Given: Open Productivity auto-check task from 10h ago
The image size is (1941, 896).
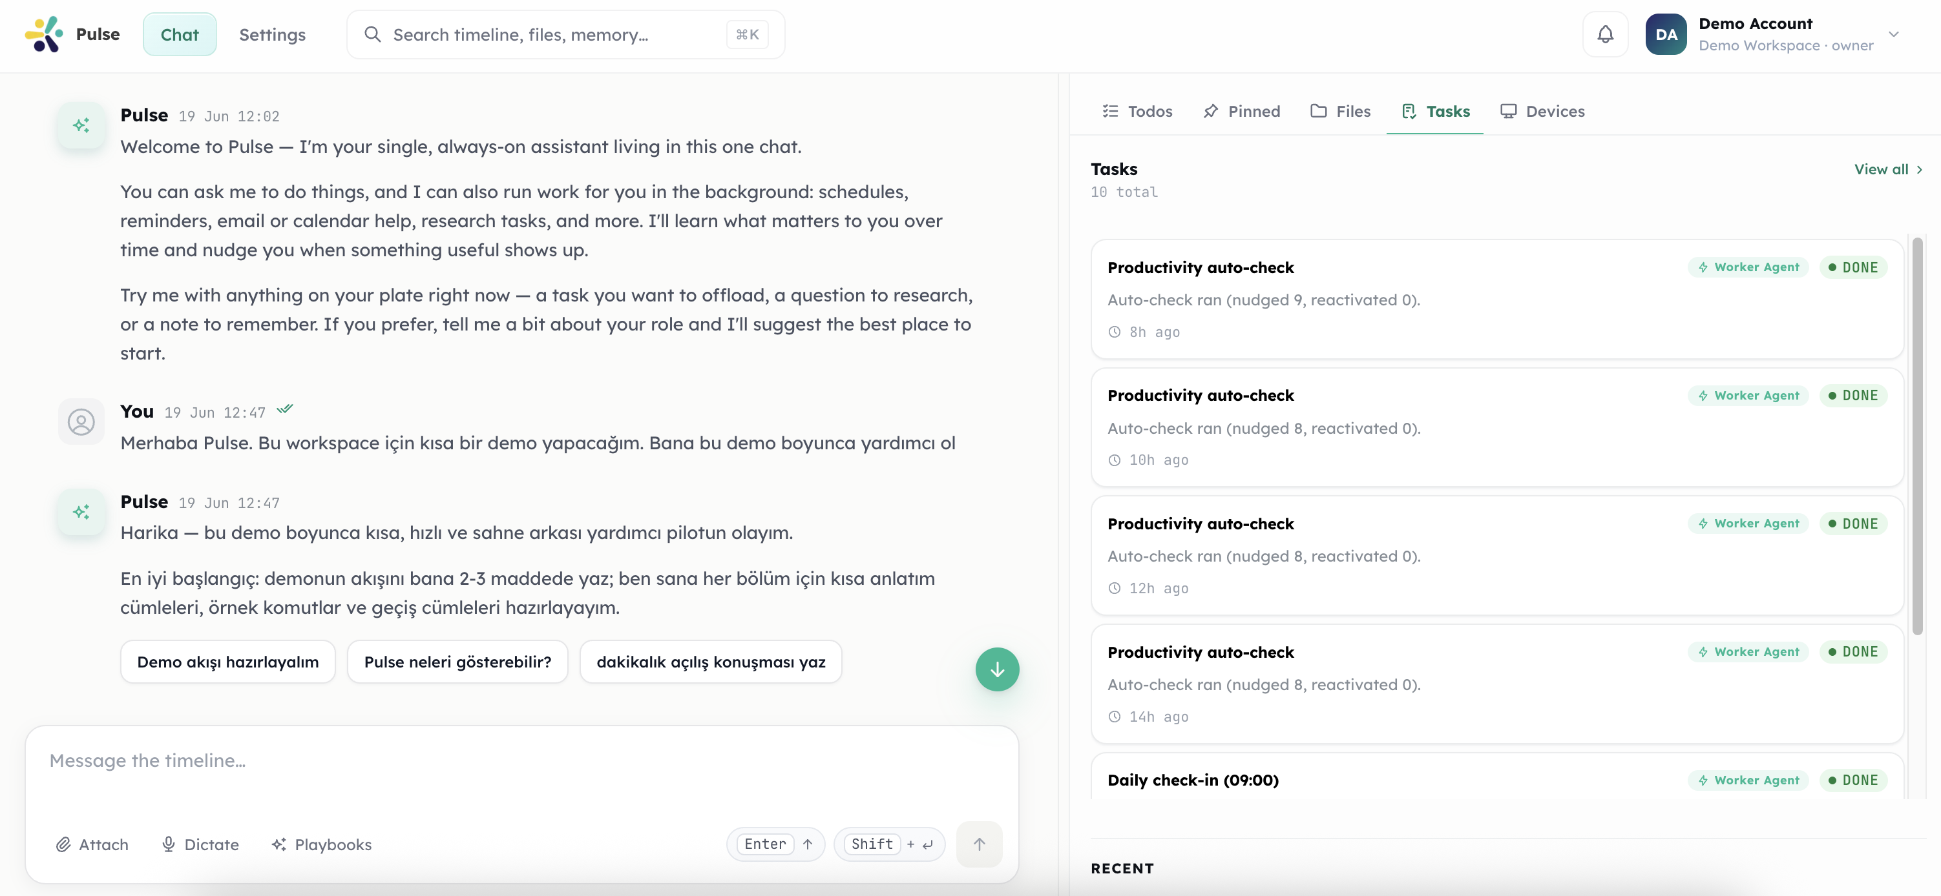Looking at the screenshot, I should (1496, 427).
